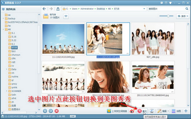Screen dimensions: 191x119
Task: Select thumbnail 20111101347781...0040.jpg
Action: click(x=153, y=77)
